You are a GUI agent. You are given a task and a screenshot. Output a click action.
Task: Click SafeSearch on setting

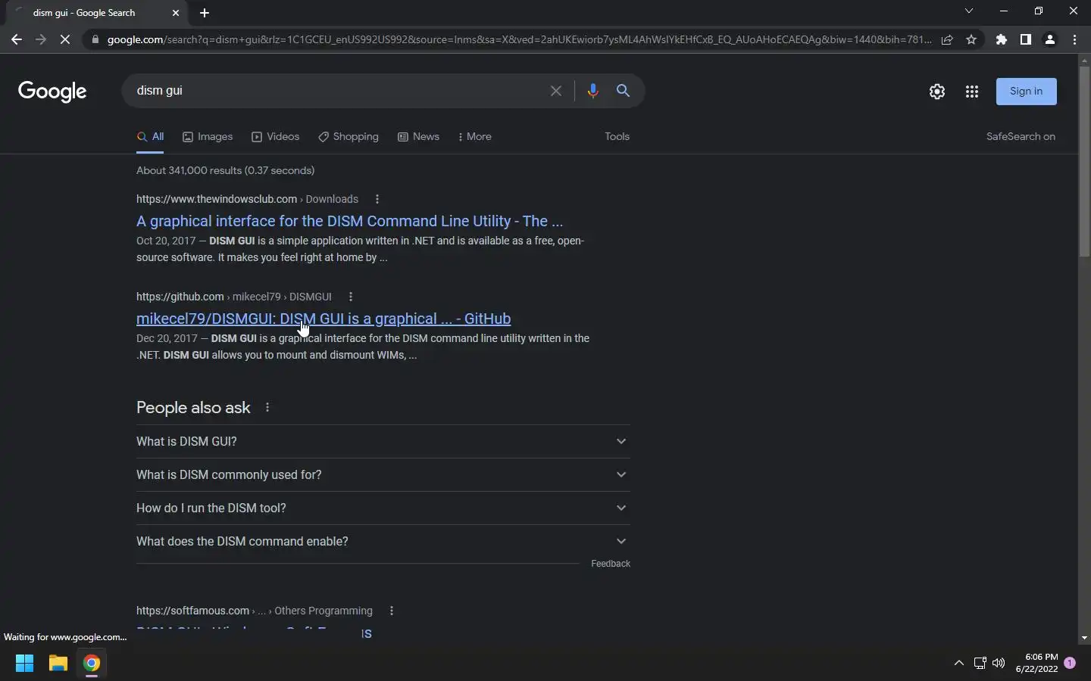pyautogui.click(x=1021, y=137)
